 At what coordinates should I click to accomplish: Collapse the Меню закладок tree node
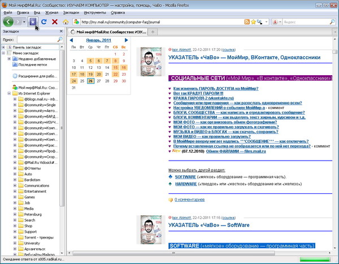(x=3, y=53)
